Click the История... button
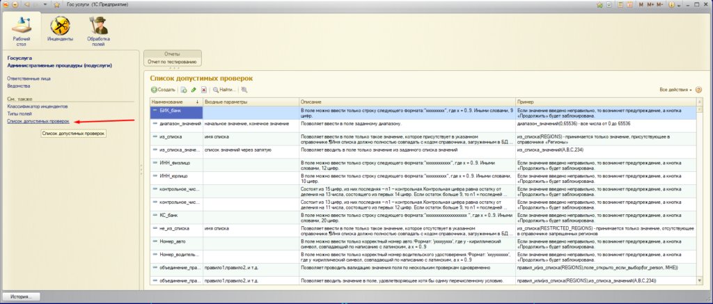 21,297
